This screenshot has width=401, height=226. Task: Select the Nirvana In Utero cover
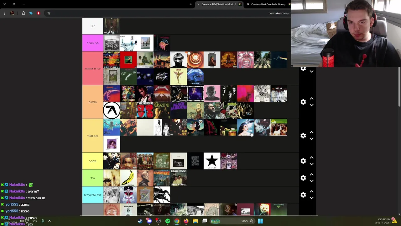pyautogui.click(x=179, y=77)
